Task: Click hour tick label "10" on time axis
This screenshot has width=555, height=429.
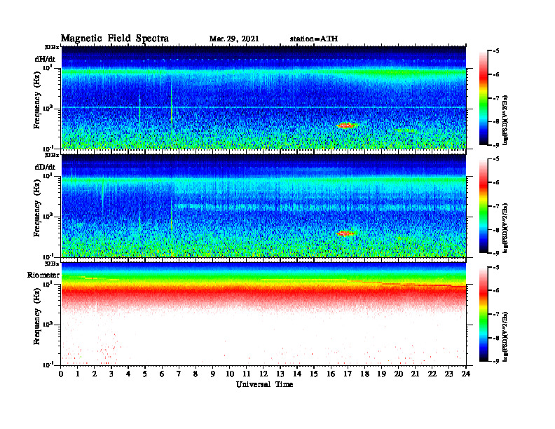Action: coord(230,374)
